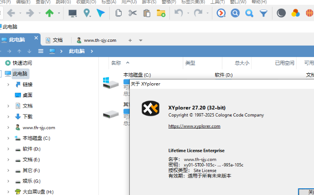The image size is (314, 195).
Task: Click the Paste clipboard icon
Action: pos(147,13)
